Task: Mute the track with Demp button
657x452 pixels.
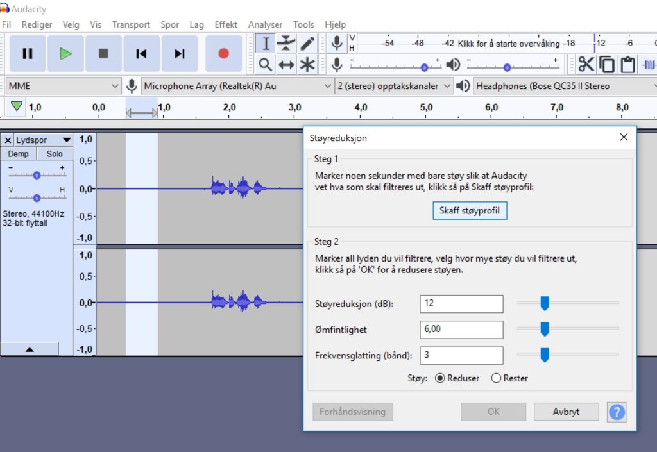Action: pos(19,154)
